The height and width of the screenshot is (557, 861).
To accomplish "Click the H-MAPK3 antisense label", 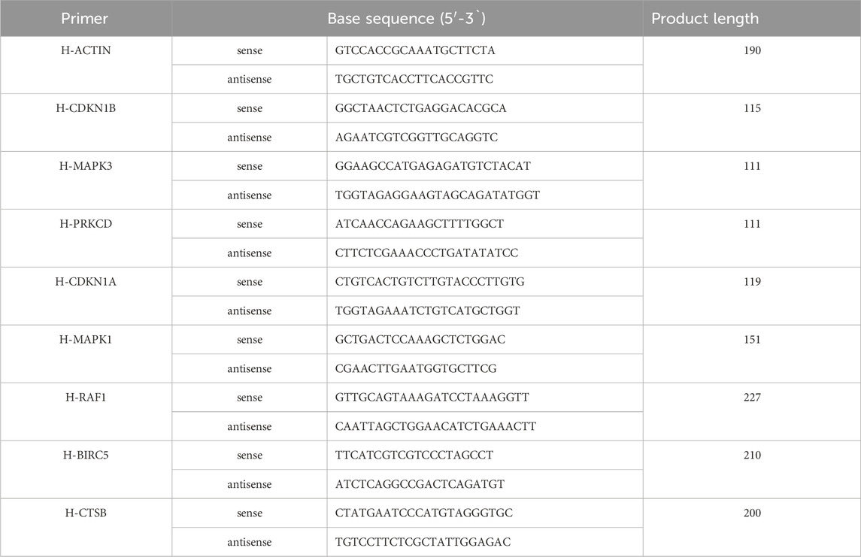I will coord(250,195).
